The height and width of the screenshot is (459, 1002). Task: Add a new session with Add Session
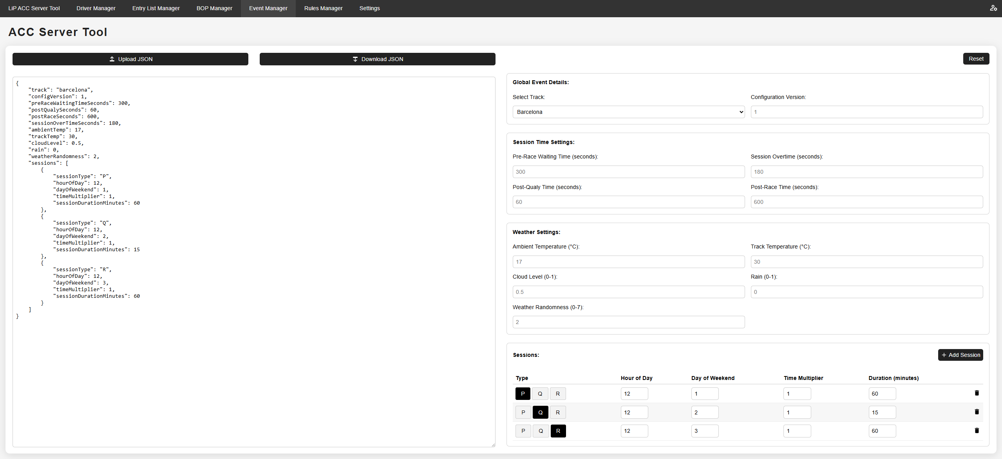coord(960,355)
